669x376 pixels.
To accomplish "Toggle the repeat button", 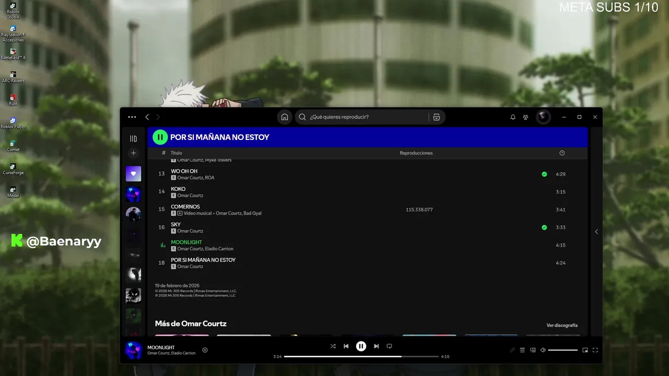I will coord(389,346).
